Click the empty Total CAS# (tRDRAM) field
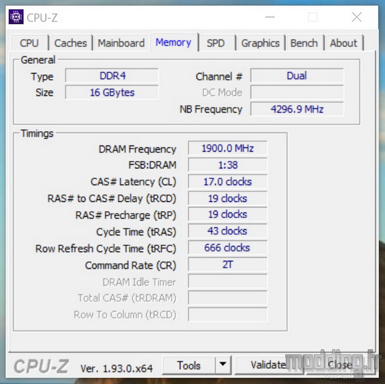The image size is (385, 384). coord(228,297)
